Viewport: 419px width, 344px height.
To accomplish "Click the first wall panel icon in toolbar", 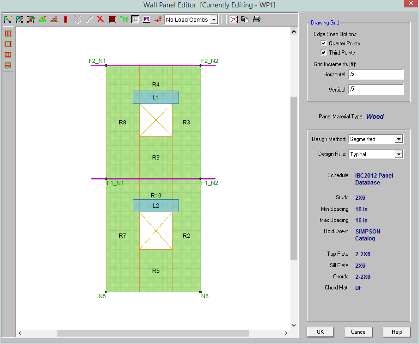I will [x=7, y=19].
